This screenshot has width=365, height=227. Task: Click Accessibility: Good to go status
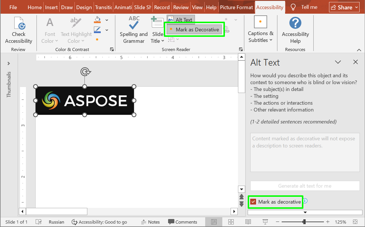[99, 222]
